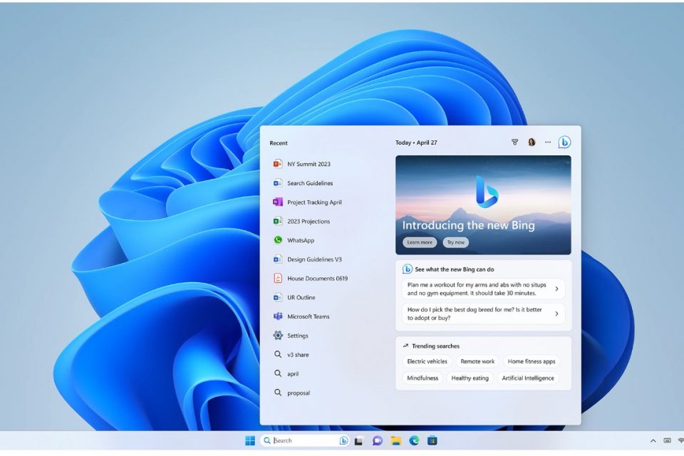This screenshot has height=456, width=684.
Task: Open the NY Summit 2023 PowerPoint icon
Action: (278, 164)
